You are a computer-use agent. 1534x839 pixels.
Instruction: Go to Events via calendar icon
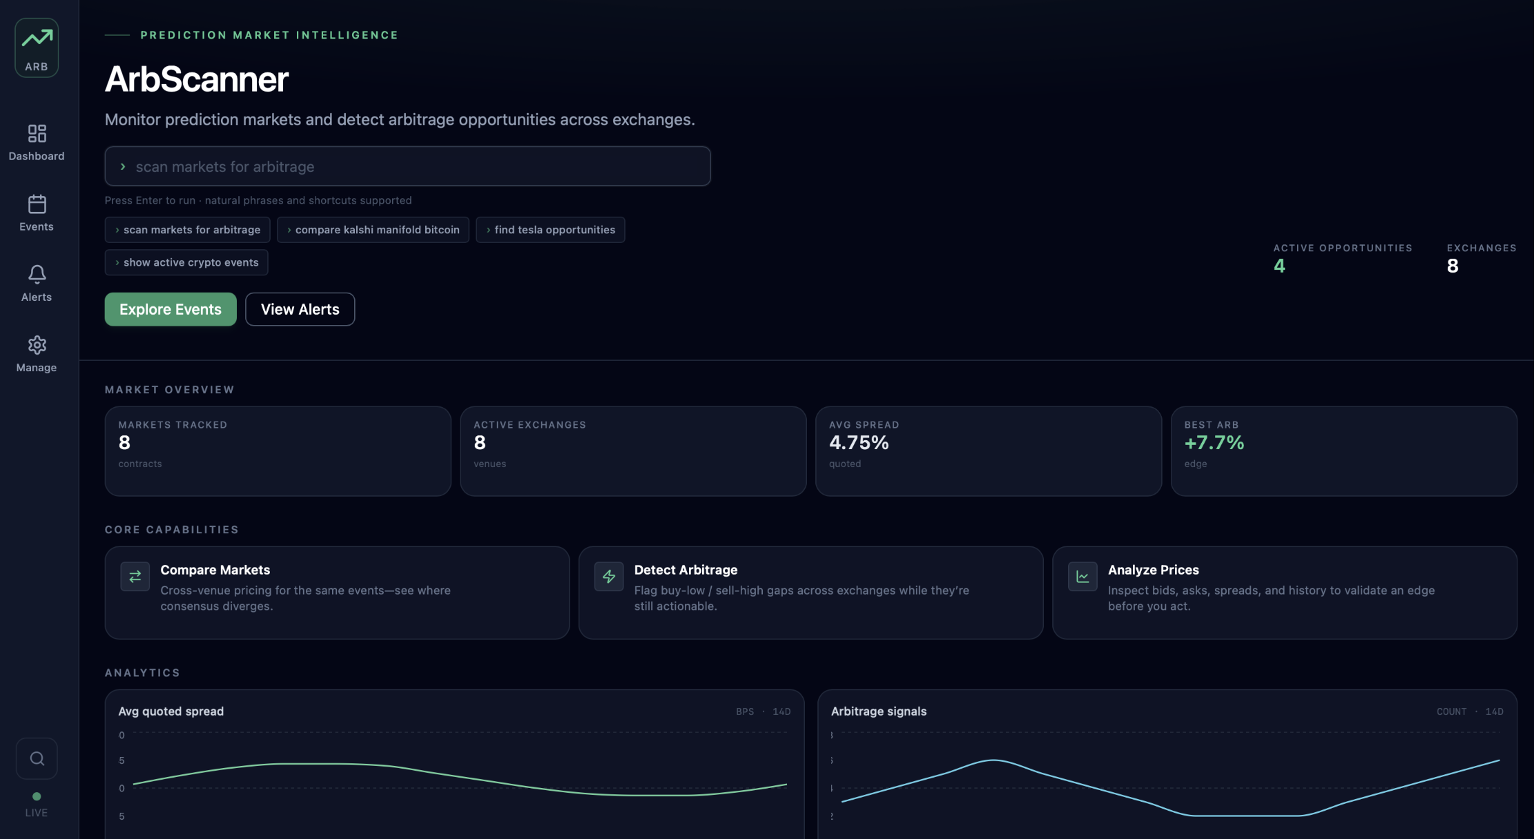[x=37, y=204]
